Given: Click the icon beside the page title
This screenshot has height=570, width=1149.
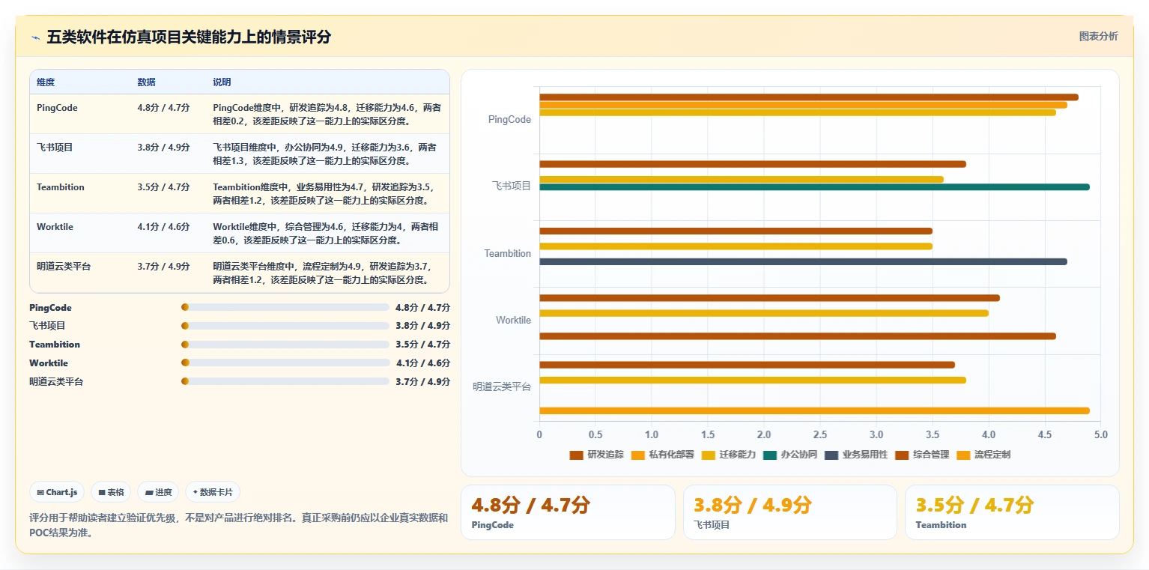Looking at the screenshot, I should (x=35, y=37).
